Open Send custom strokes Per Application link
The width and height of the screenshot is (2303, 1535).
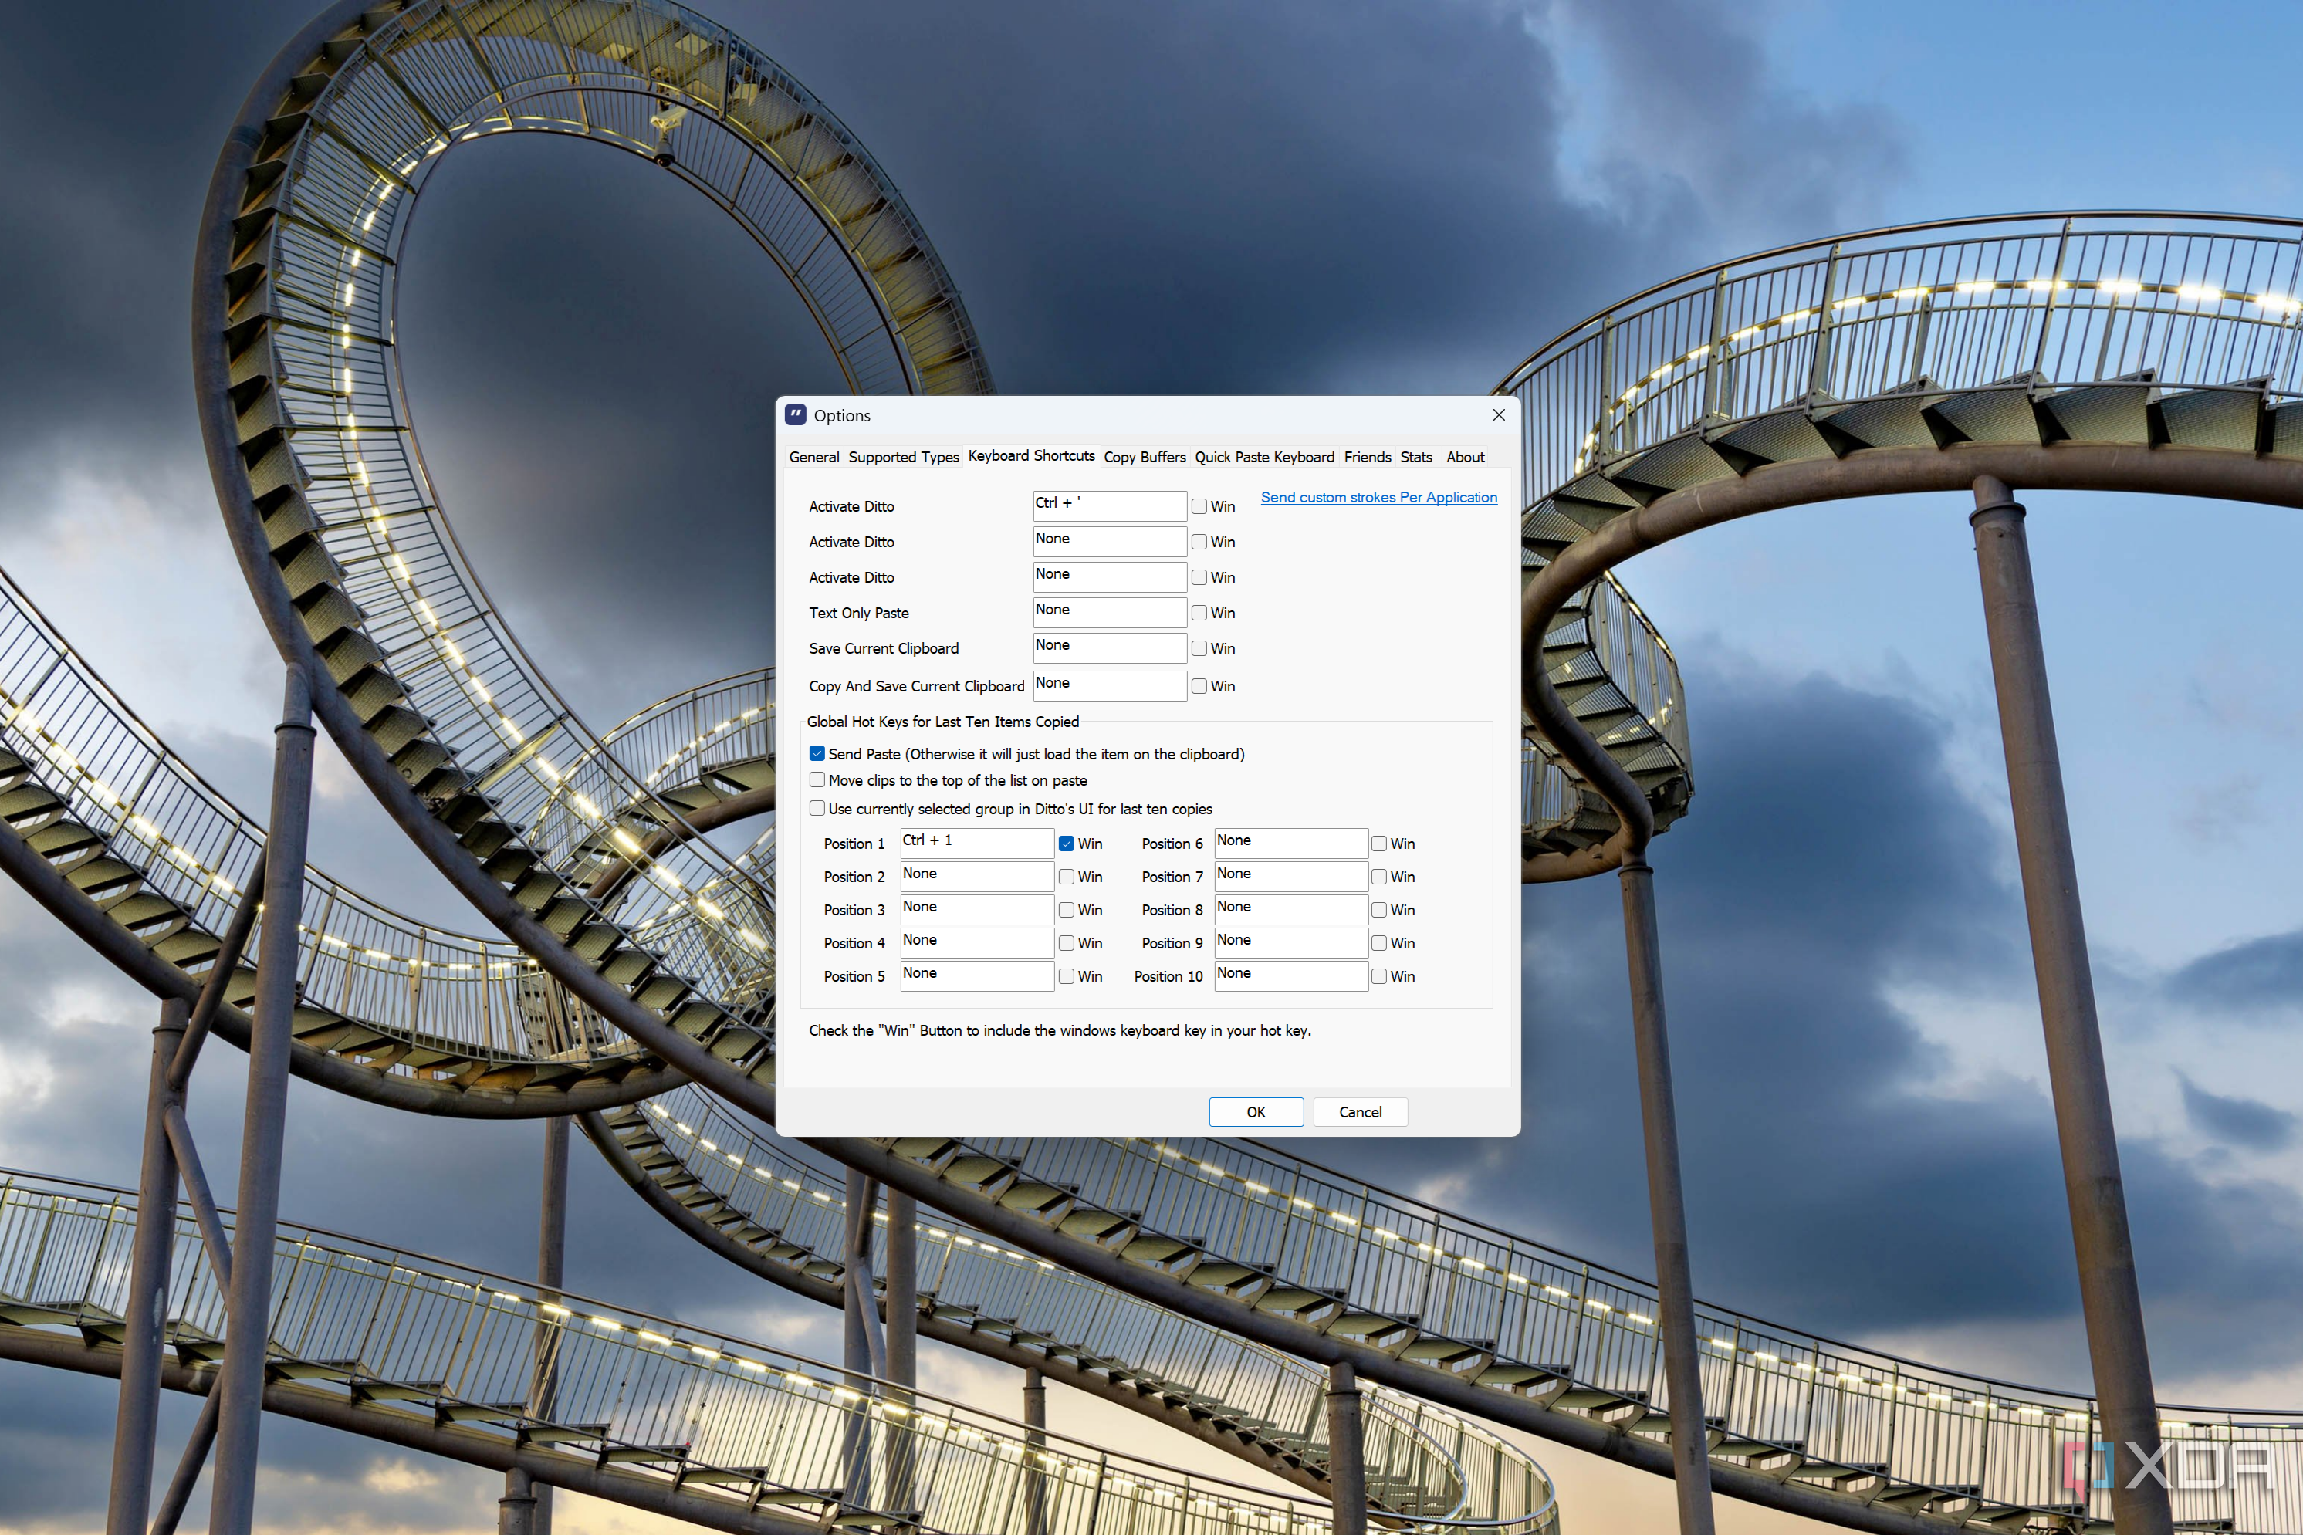coord(1379,497)
